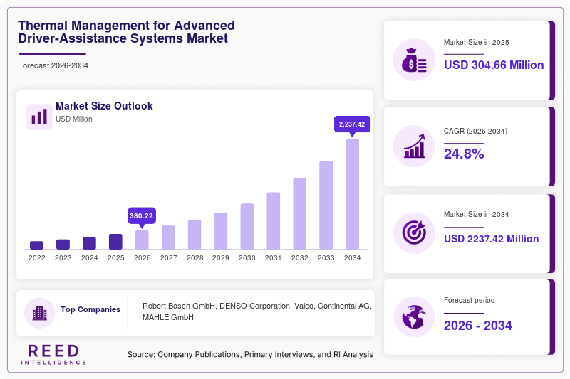Click the USD 2237.42 Million value
This screenshot has height=379, width=570.
click(x=491, y=239)
